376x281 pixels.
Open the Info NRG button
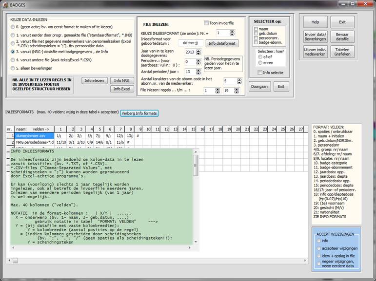click(122, 80)
